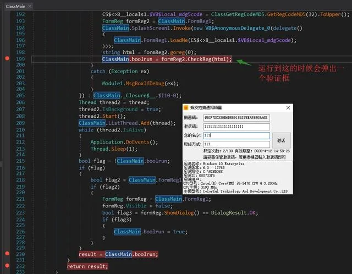This screenshot has width=352, height=274.
Task: Click highlighted ClassMain on line 226
Action: pos(127,232)
